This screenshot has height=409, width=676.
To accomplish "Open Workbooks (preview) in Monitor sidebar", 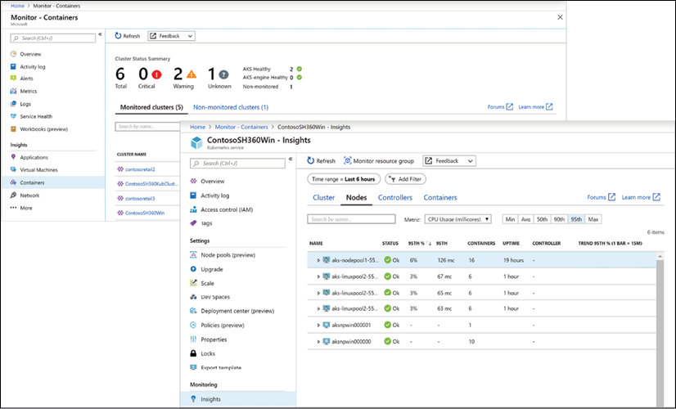I will 43,129.
